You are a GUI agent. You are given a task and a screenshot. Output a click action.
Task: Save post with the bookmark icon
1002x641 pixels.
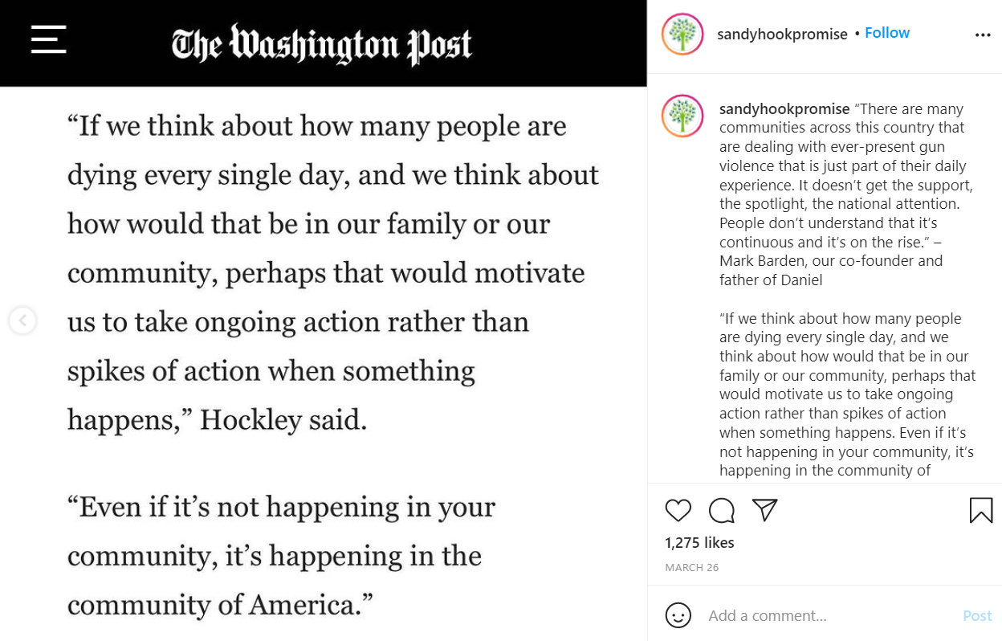coord(981,510)
